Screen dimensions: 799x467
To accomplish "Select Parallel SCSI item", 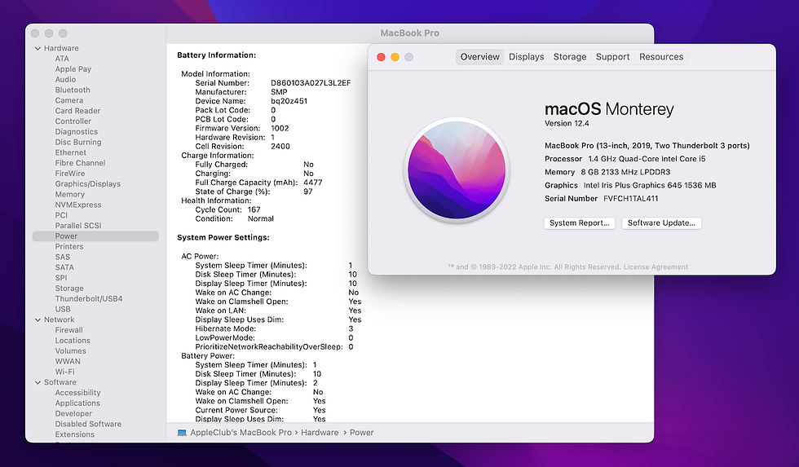I will [78, 226].
